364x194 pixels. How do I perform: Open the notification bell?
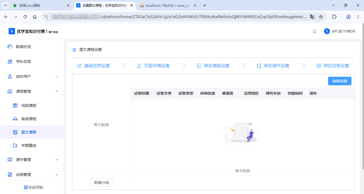pyautogui.click(x=314, y=31)
